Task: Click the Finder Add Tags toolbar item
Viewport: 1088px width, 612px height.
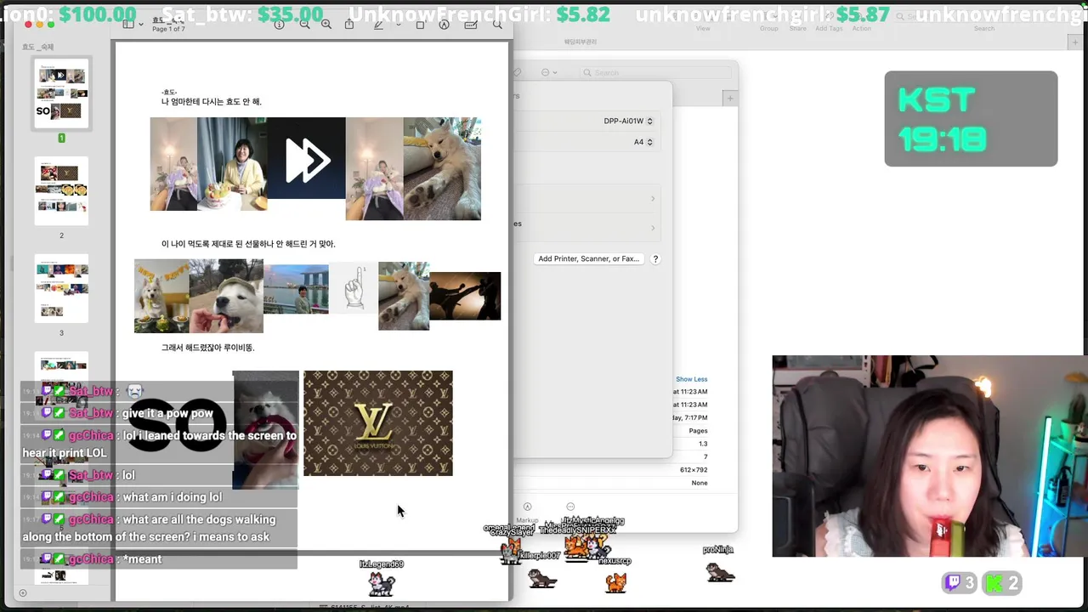Action: tap(829, 28)
